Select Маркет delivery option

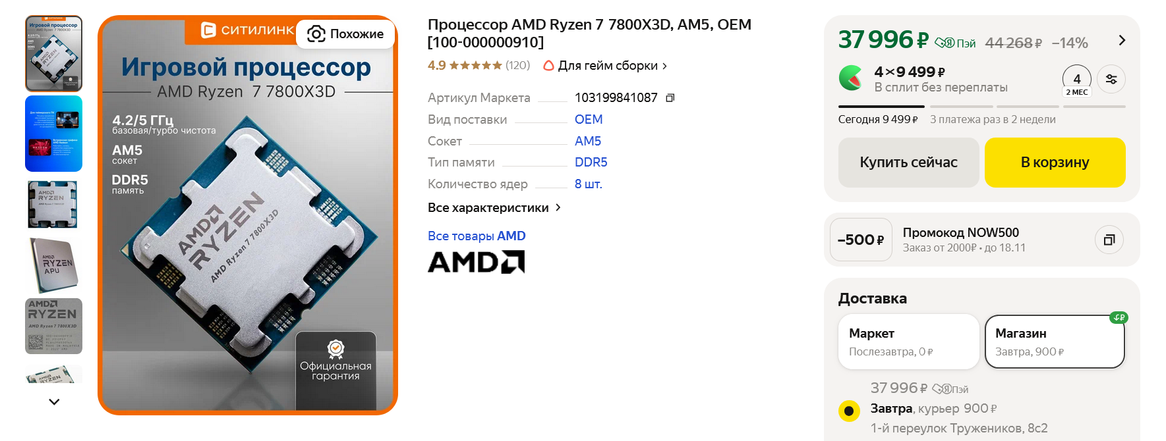[908, 342]
